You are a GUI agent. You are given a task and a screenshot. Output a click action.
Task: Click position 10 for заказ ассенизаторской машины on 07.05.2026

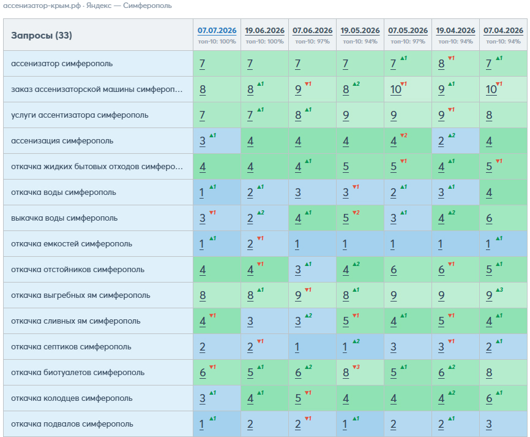click(x=395, y=89)
